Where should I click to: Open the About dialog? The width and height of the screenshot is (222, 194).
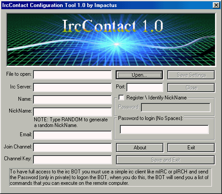140,148
